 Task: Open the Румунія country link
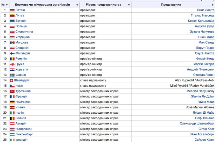tap(21, 59)
